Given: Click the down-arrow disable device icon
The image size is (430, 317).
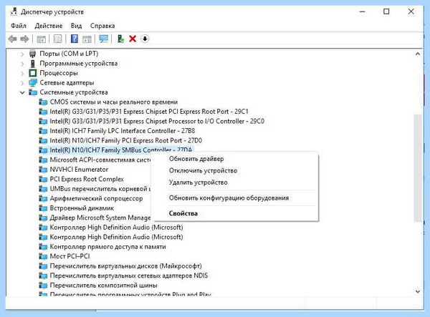Looking at the screenshot, I should pyautogui.click(x=145, y=39).
